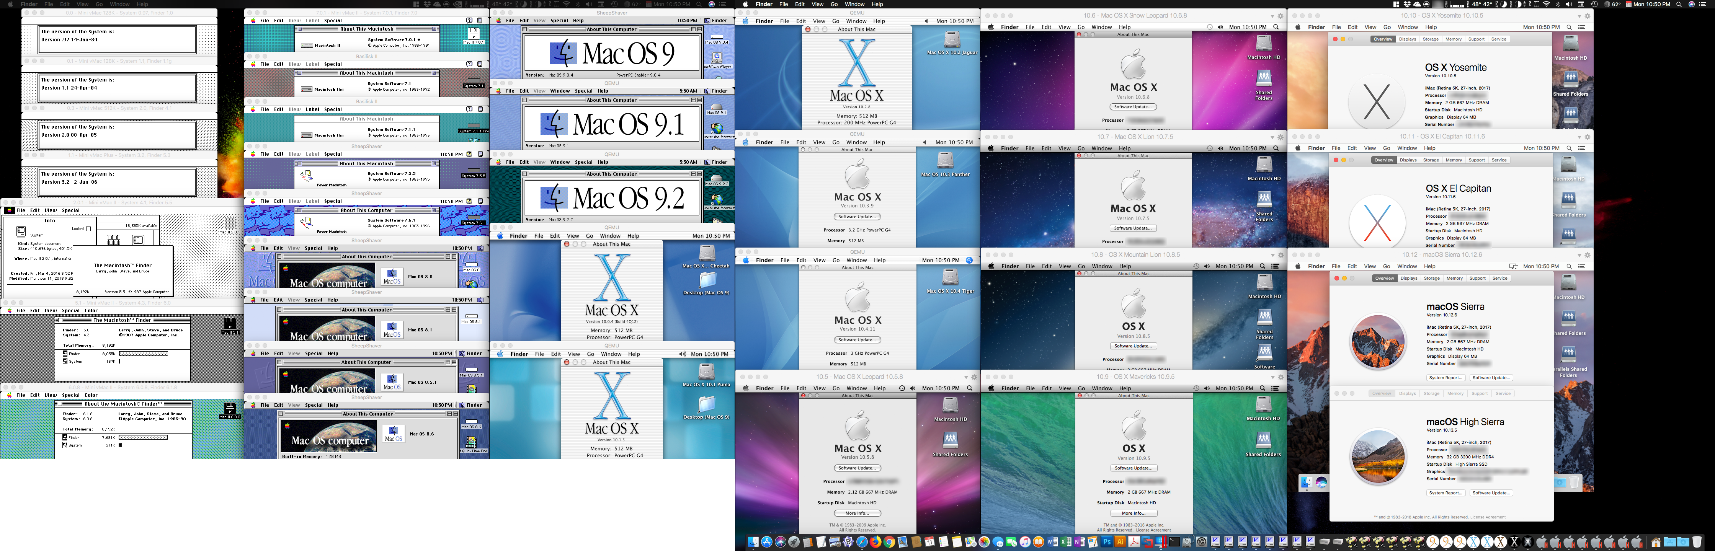Click Software Update in Mac OS X 10.6.8 window

point(1133,106)
